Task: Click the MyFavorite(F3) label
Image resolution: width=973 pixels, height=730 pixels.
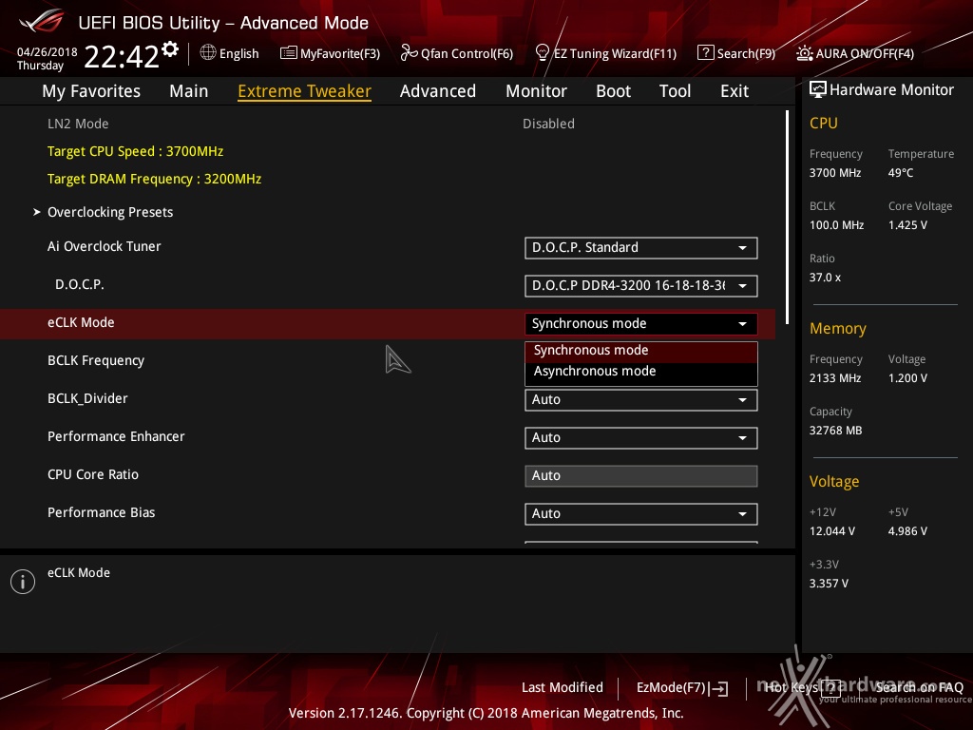Action: click(340, 53)
